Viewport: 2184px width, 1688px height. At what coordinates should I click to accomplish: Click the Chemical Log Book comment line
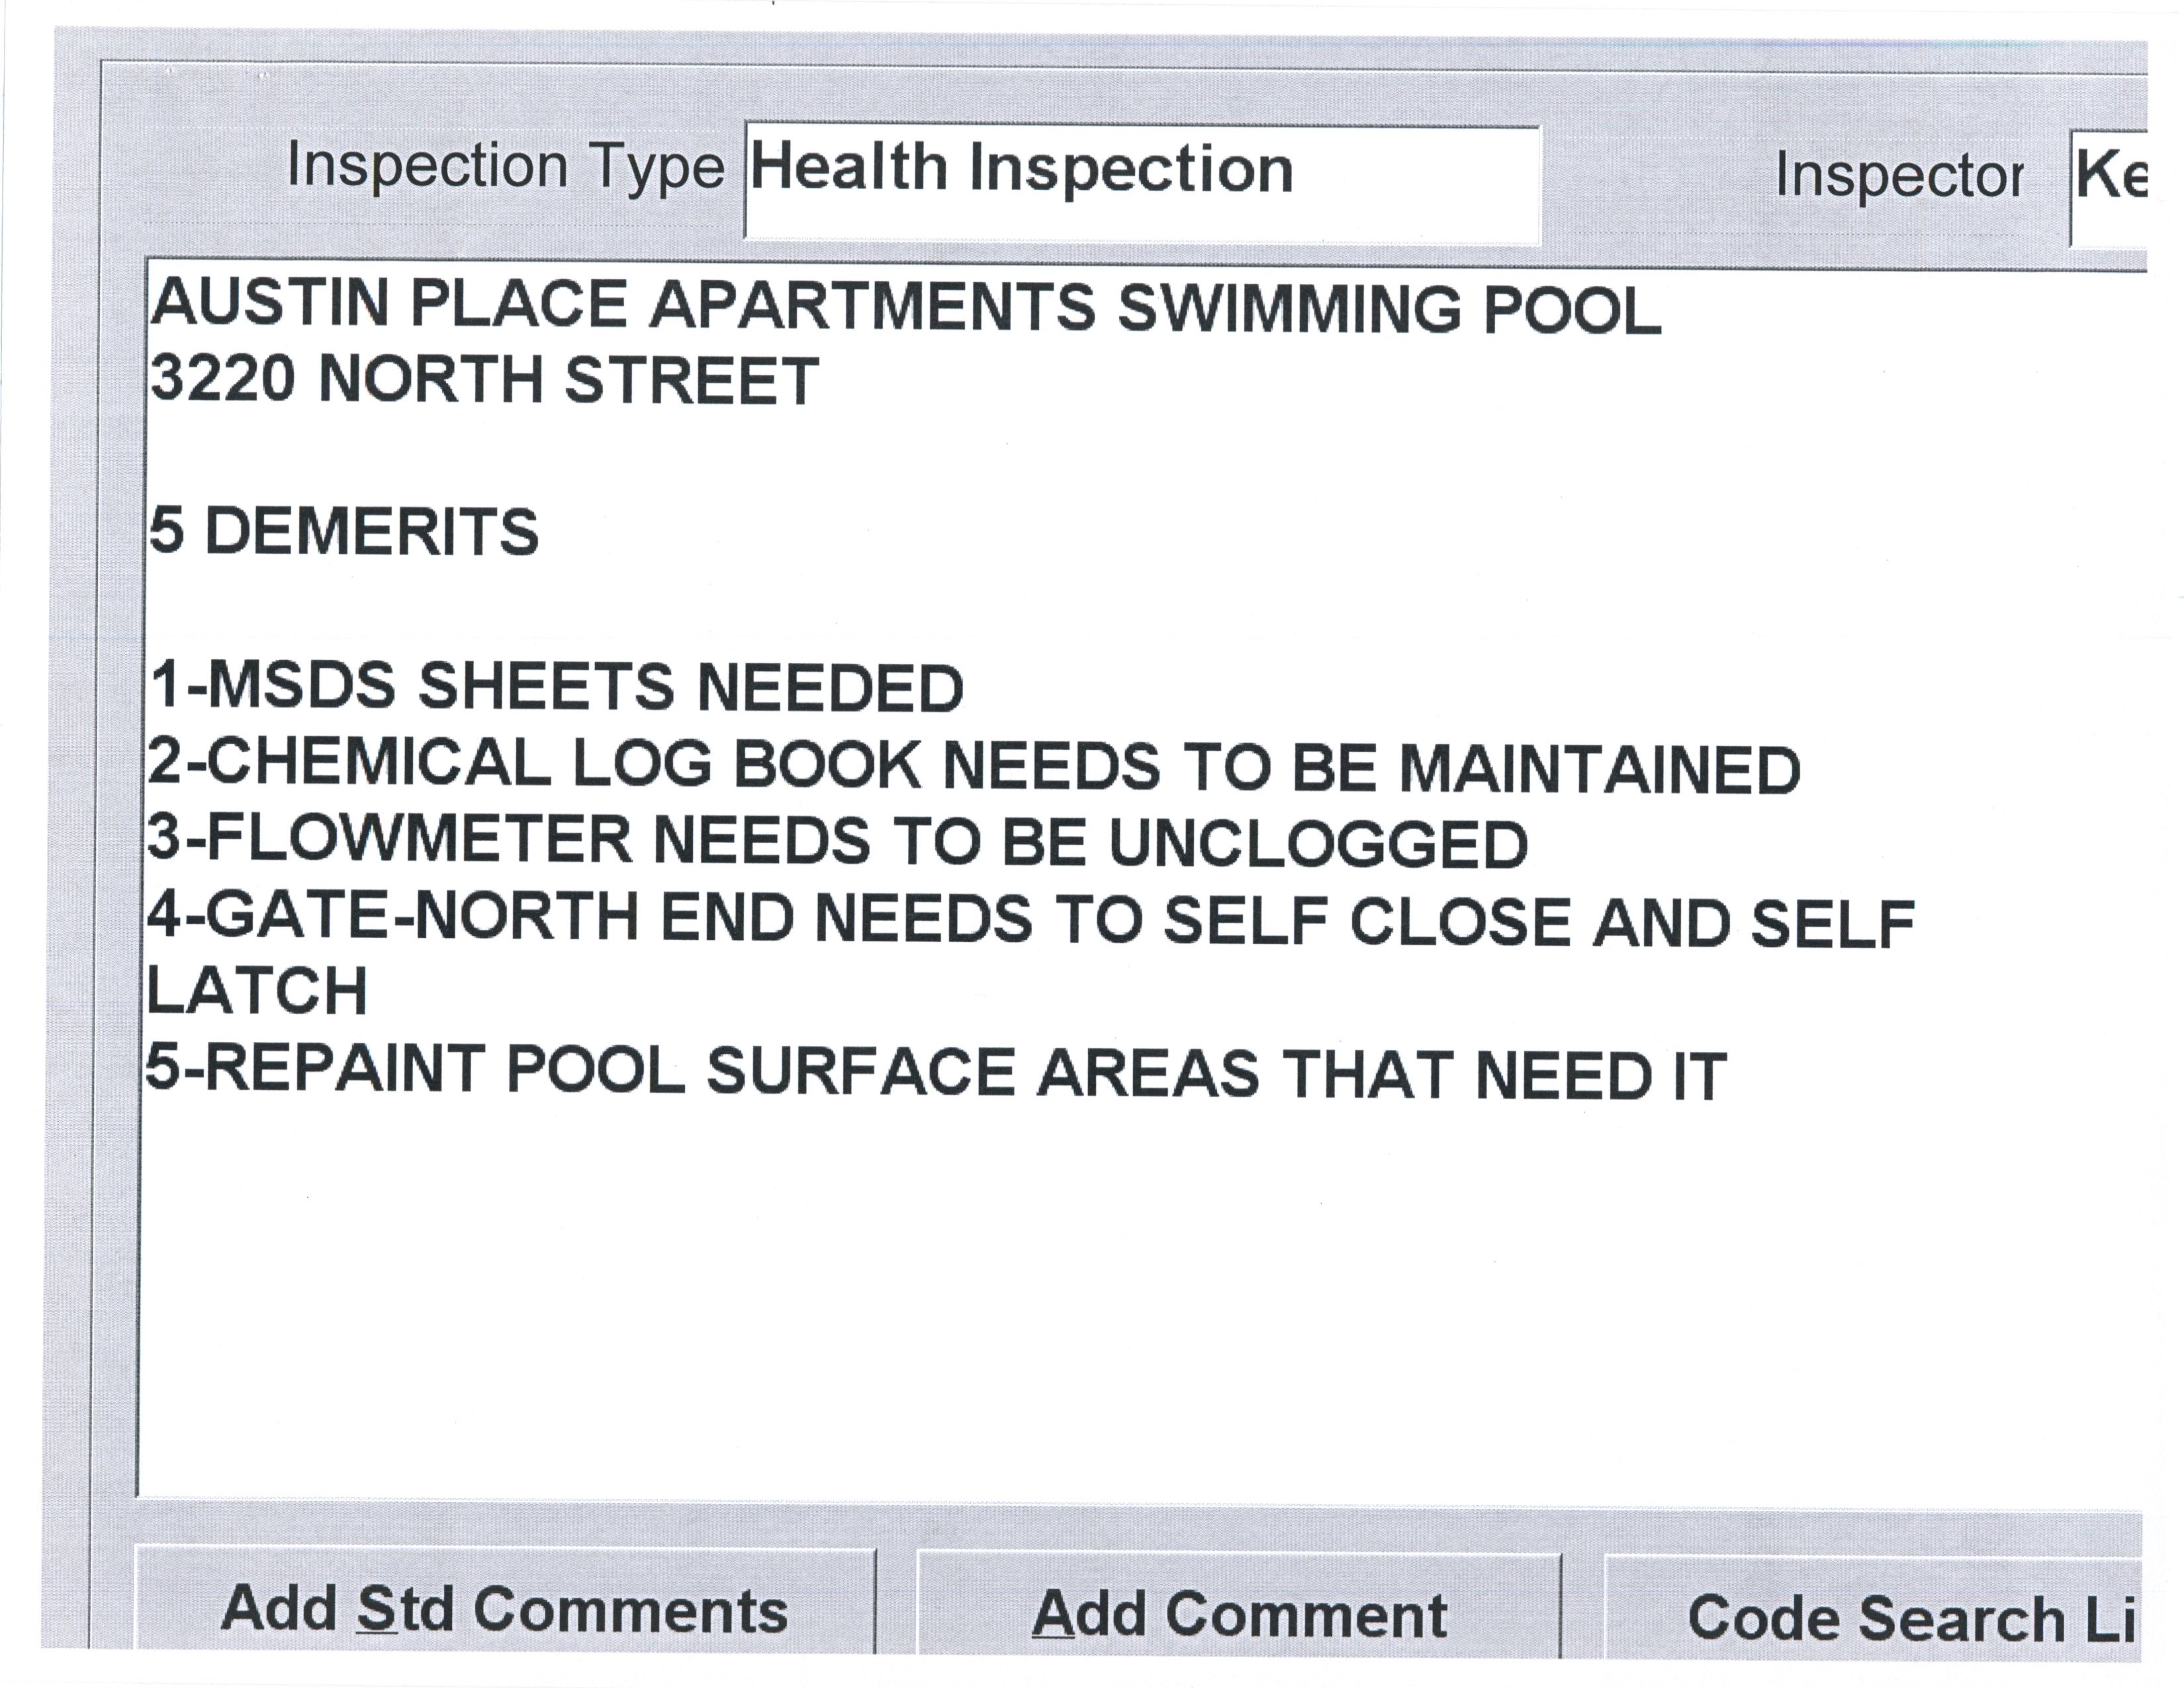pyautogui.click(x=974, y=766)
